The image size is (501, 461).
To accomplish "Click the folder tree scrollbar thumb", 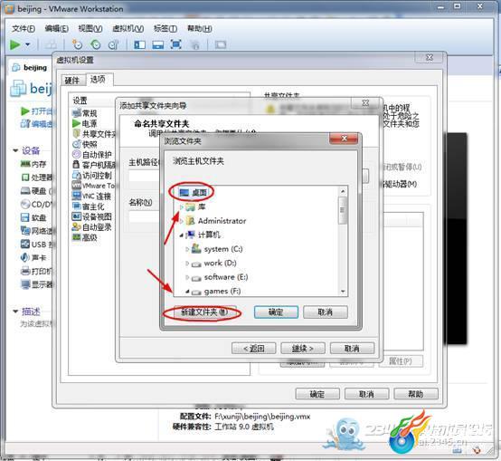I will [342, 210].
